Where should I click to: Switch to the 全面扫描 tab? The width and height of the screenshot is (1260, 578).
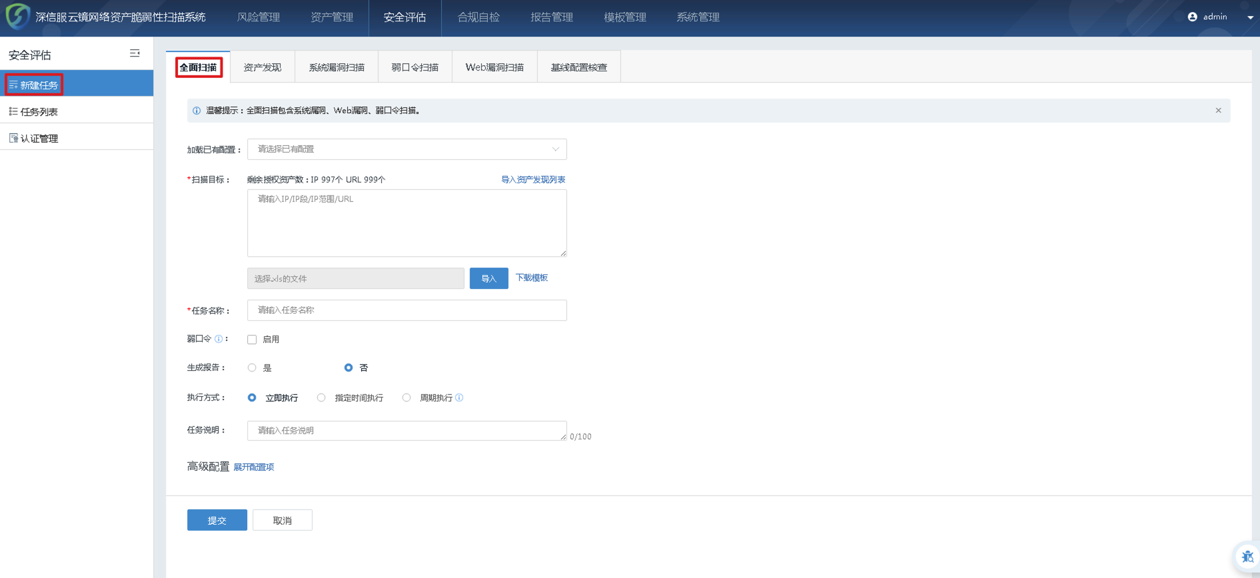click(199, 67)
